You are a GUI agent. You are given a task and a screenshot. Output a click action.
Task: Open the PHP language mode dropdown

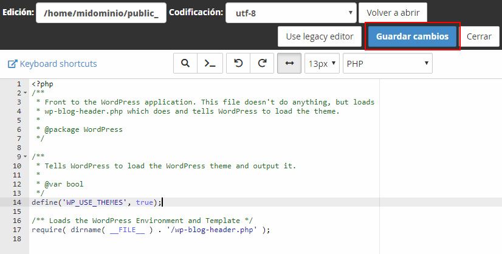(387, 63)
